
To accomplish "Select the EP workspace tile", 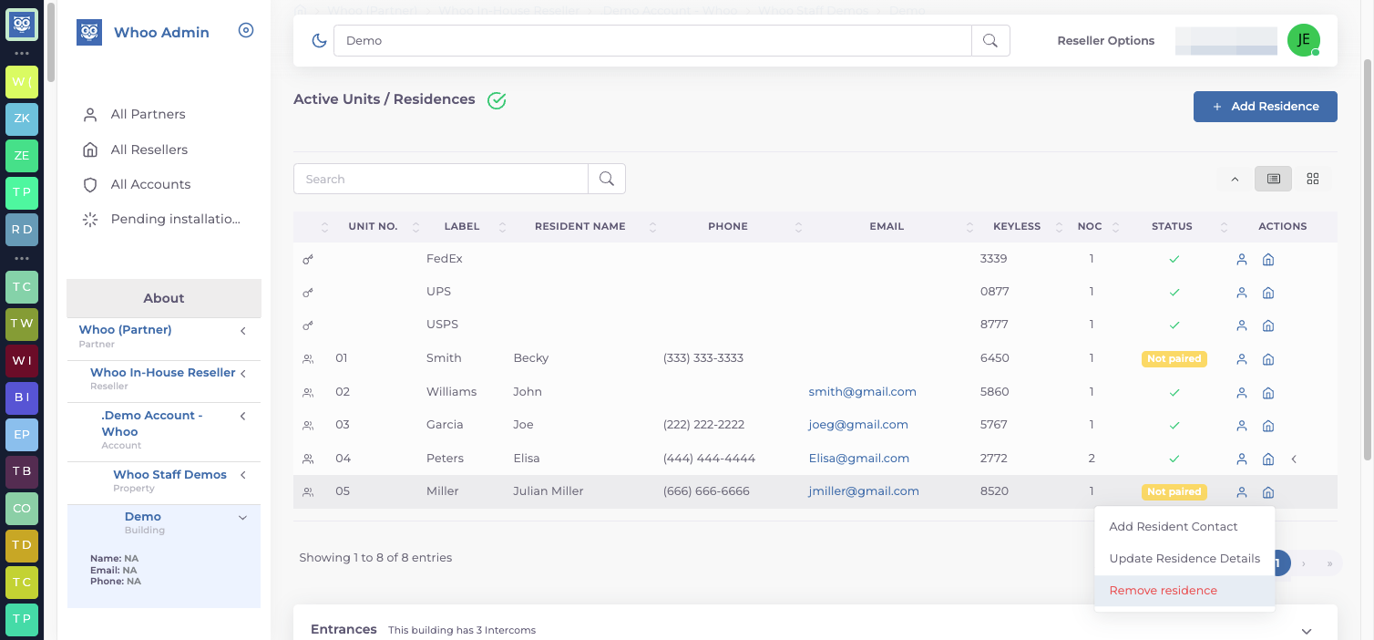I will tap(22, 435).
